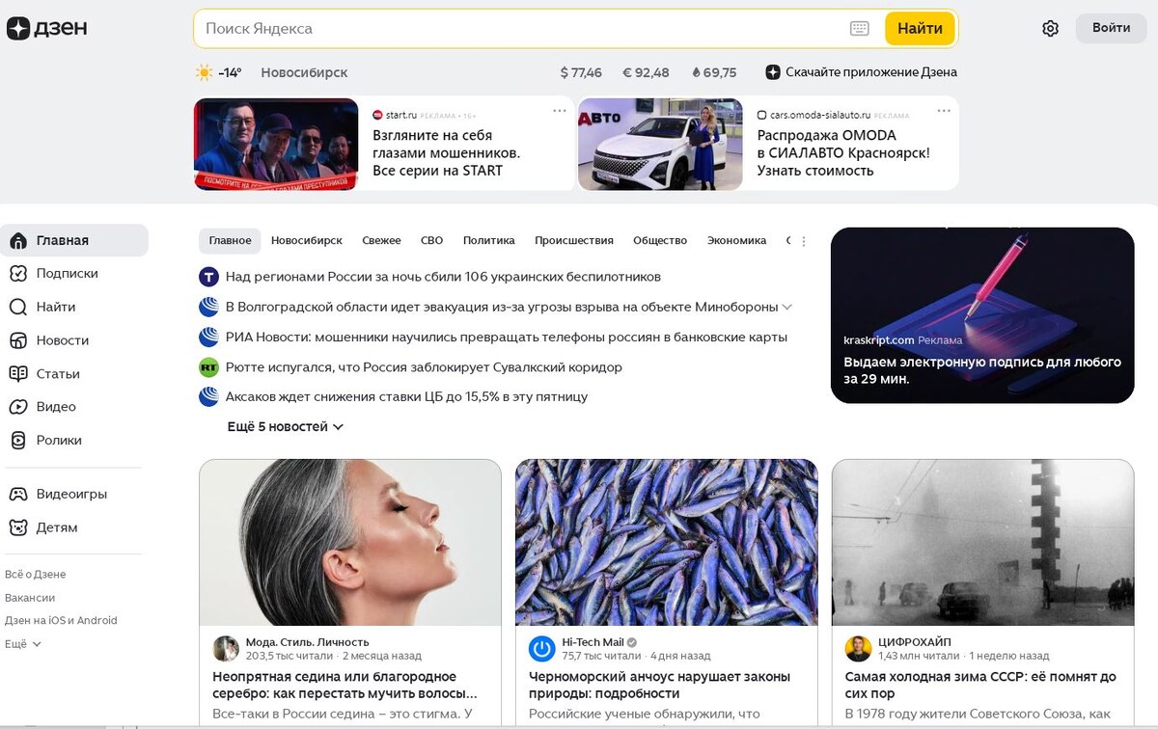Click the Войти button

click(1112, 28)
